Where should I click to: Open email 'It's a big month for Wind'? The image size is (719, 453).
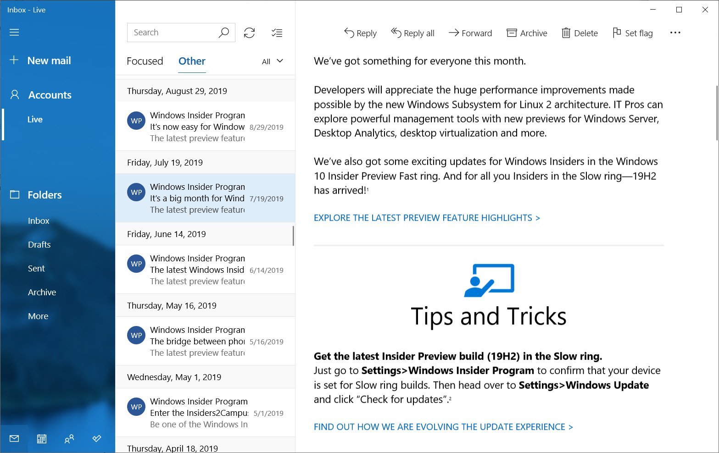point(205,198)
